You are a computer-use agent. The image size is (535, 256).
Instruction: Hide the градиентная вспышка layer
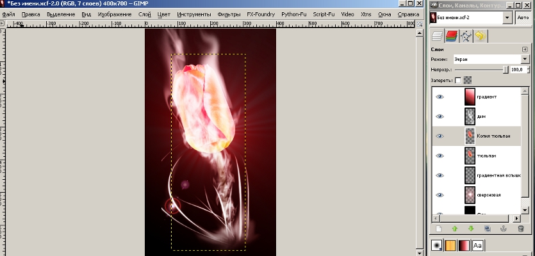440,175
